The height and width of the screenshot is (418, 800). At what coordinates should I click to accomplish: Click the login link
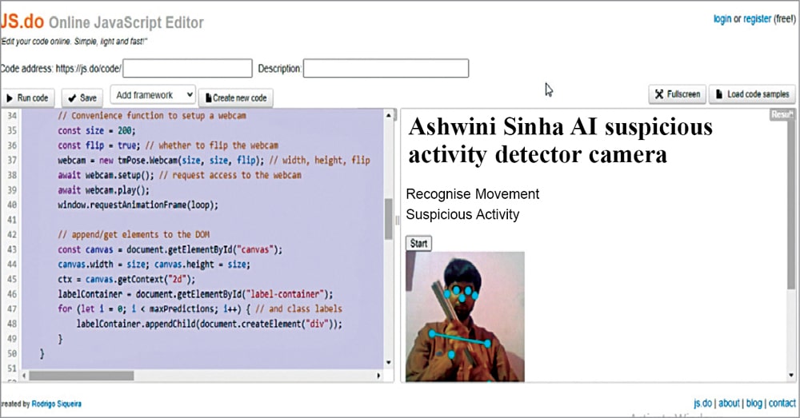[722, 19]
